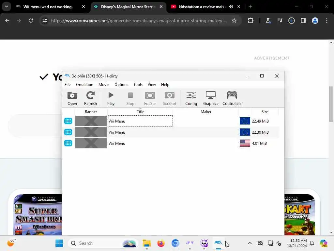Click the romsgames.net URL address bar
The image size is (334, 251).
[x=139, y=21]
